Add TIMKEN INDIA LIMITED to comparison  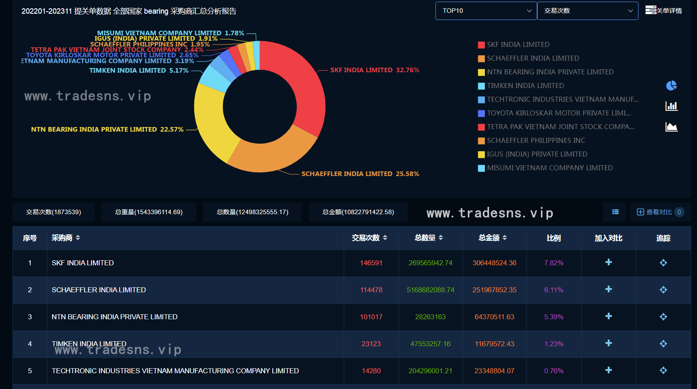click(x=608, y=343)
